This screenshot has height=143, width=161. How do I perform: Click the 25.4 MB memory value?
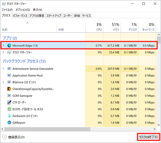[x=114, y=52]
